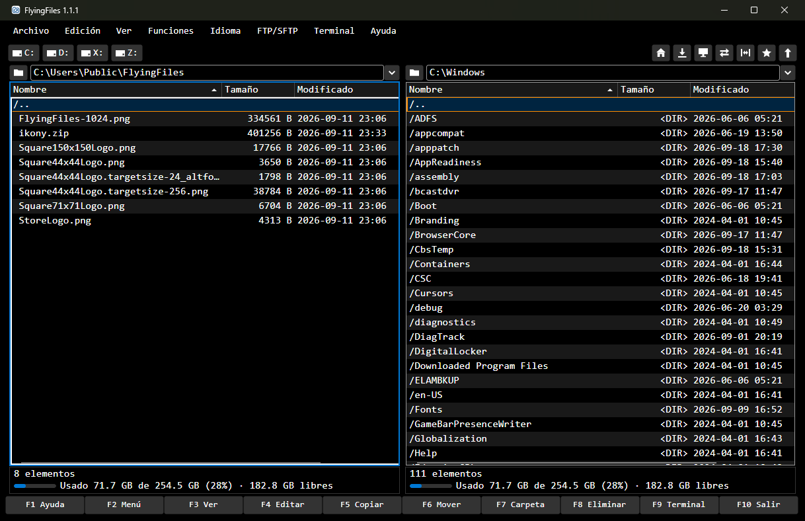Expand the C:\Windows path history dropdown

tap(788, 73)
